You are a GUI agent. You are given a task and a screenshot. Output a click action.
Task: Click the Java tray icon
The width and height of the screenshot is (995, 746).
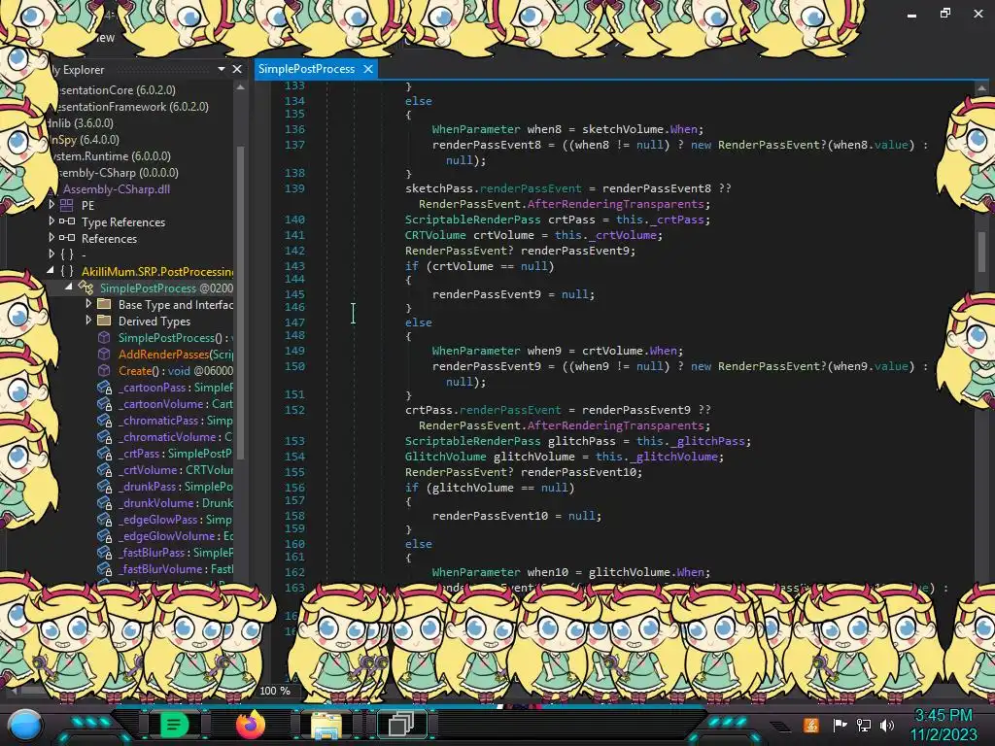click(x=810, y=725)
